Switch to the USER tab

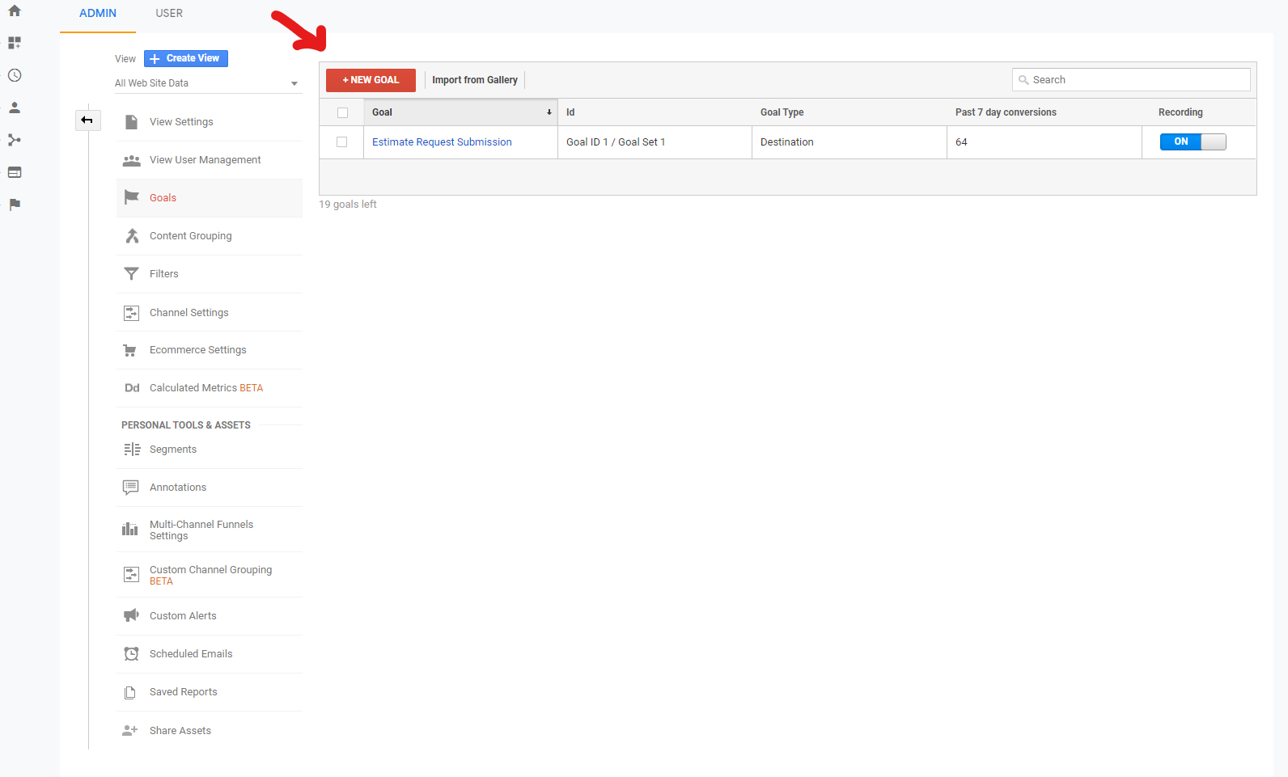(x=169, y=14)
